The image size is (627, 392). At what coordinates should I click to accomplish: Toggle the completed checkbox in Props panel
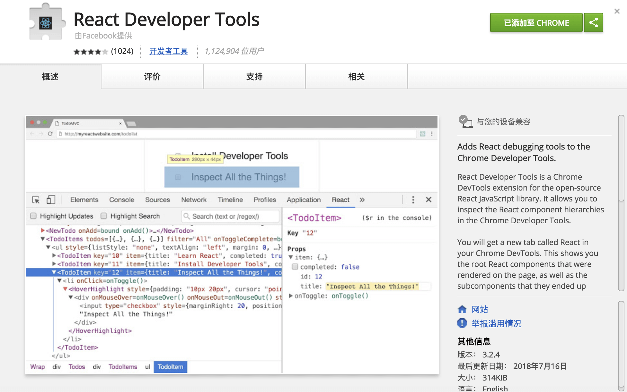[295, 267]
